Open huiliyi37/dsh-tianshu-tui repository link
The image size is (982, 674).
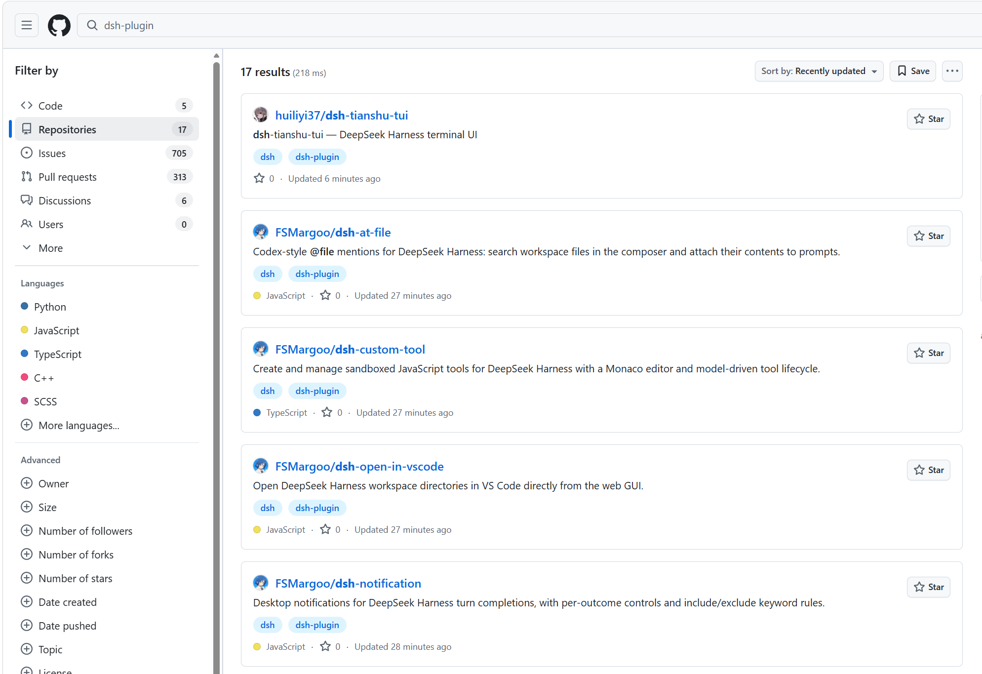pos(342,115)
